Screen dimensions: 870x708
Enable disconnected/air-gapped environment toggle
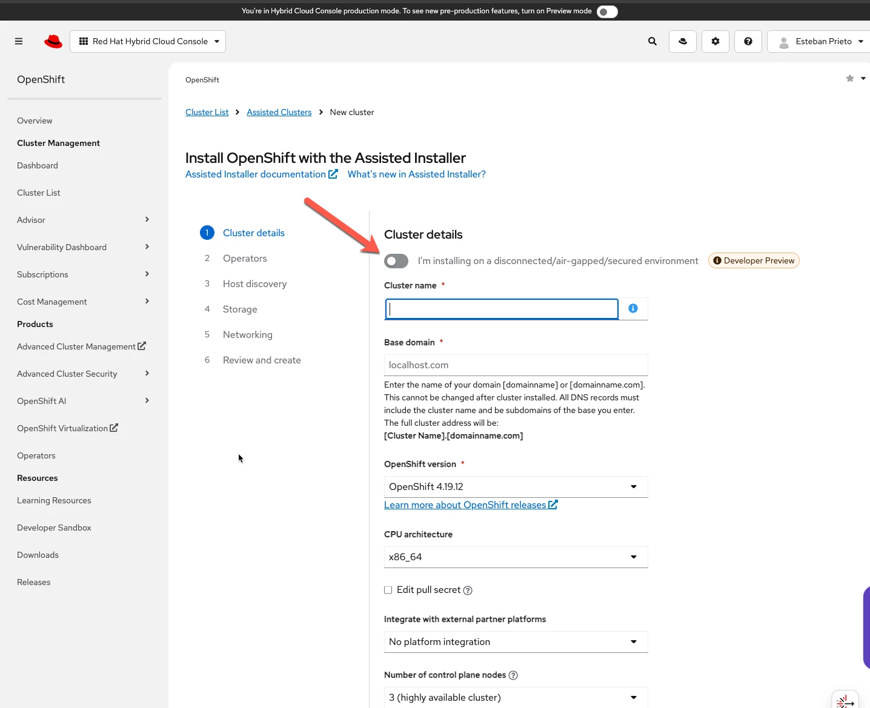(396, 261)
